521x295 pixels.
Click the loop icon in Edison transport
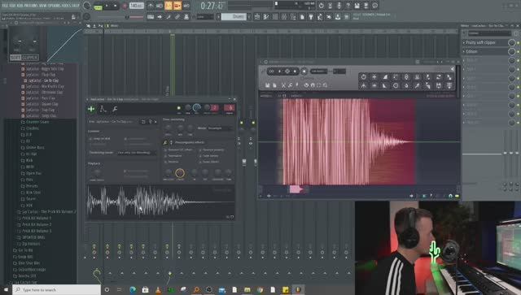click(x=271, y=72)
